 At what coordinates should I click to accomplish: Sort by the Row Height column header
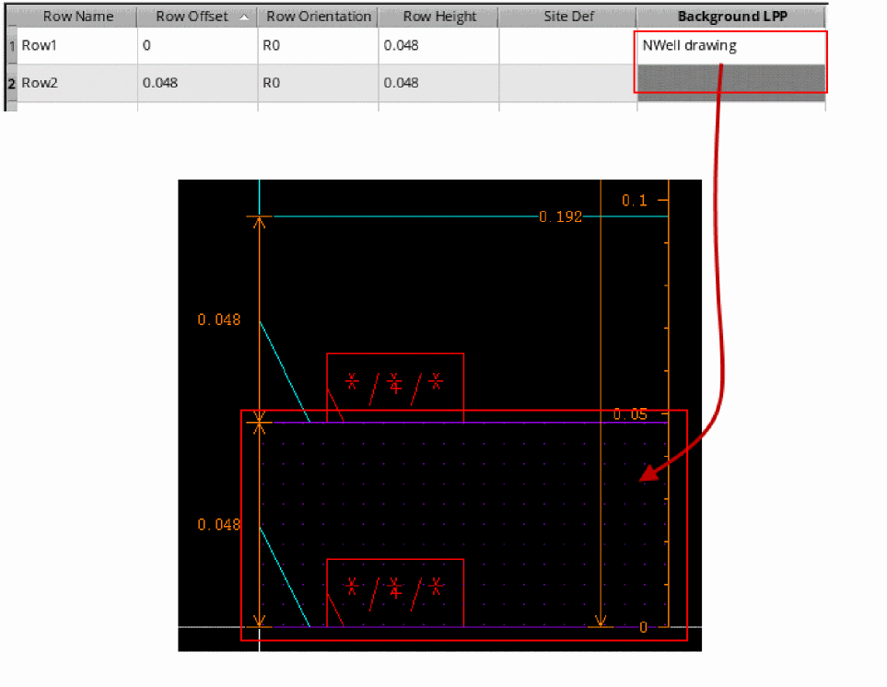439,17
